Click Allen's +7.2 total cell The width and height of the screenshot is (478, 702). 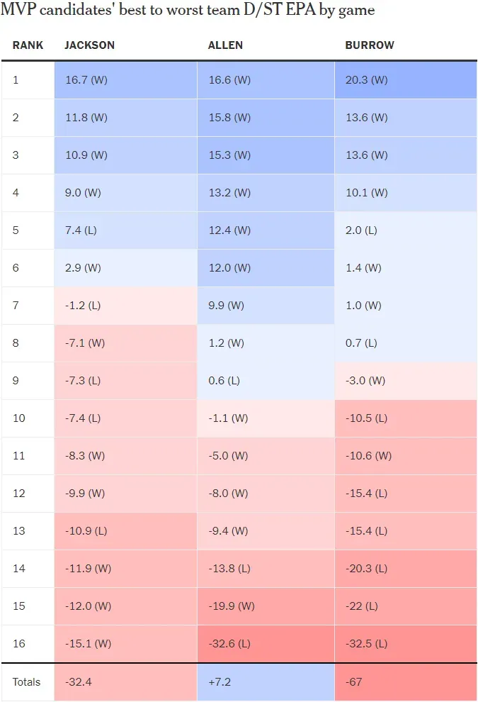point(220,682)
